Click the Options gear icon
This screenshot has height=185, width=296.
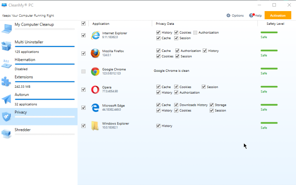228,16
